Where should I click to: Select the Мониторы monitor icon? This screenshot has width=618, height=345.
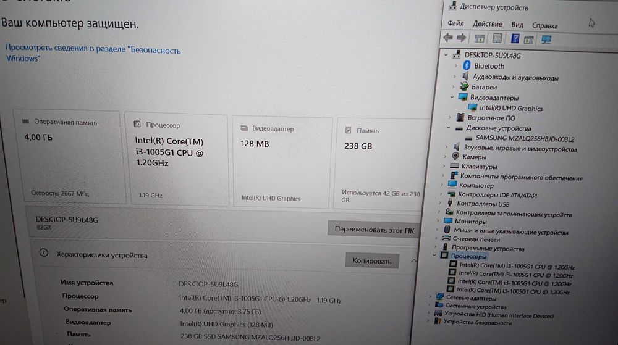[448, 221]
